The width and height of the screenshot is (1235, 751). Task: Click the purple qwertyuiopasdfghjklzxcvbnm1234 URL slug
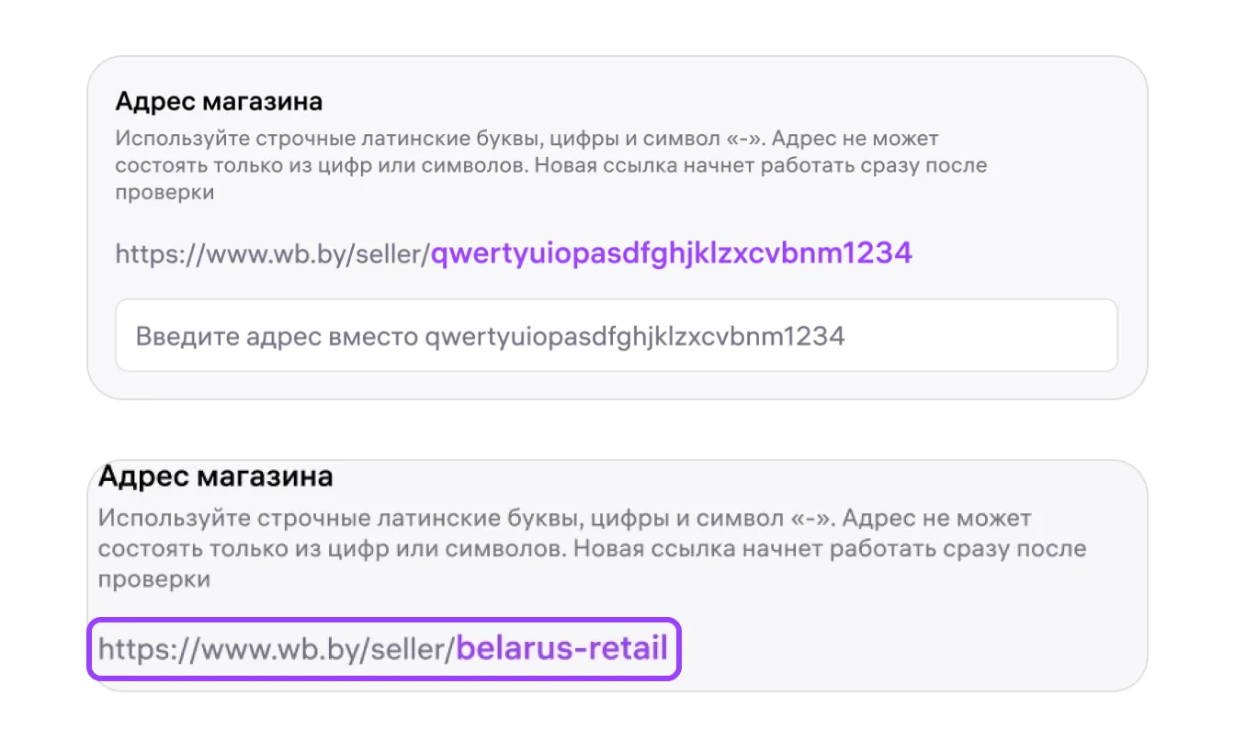click(672, 253)
